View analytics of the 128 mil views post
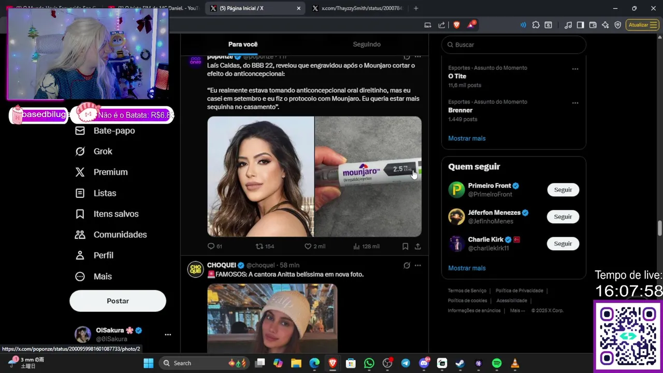 (366, 247)
